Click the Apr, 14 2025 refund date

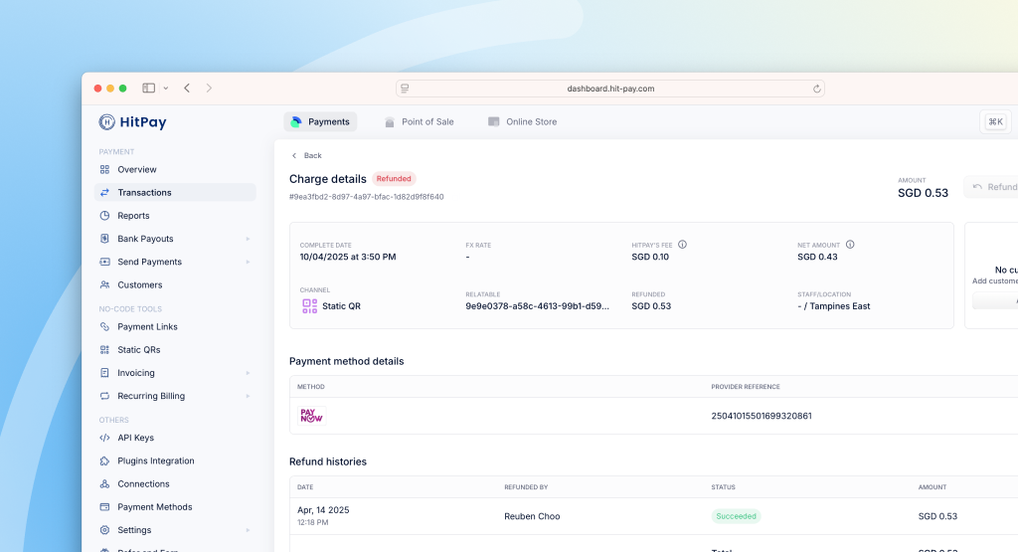[323, 510]
